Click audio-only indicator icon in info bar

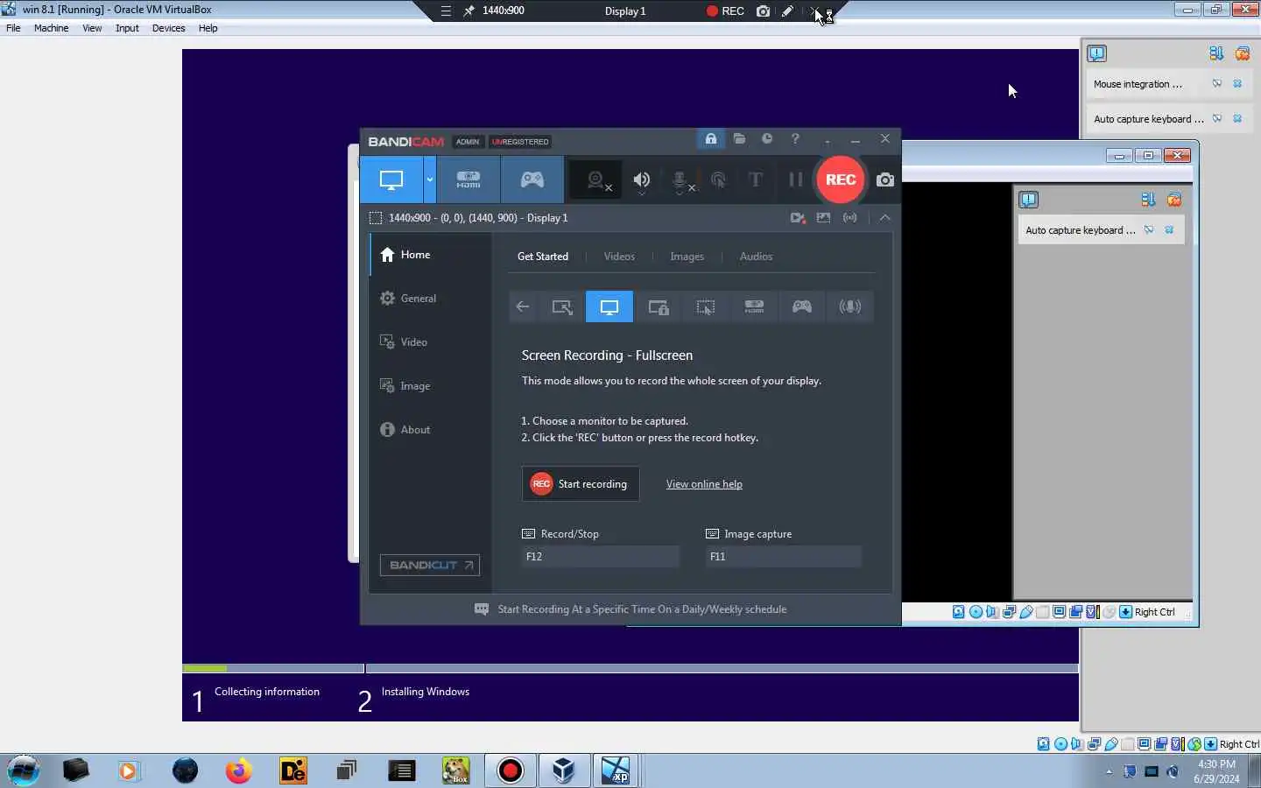[x=849, y=218]
